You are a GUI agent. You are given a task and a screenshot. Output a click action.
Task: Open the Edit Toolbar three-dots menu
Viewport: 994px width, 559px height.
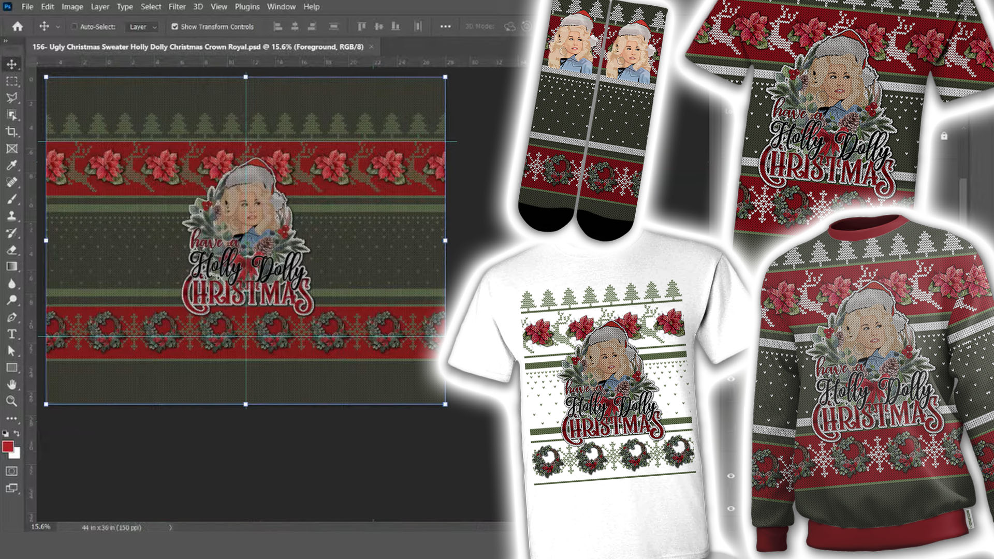point(12,418)
